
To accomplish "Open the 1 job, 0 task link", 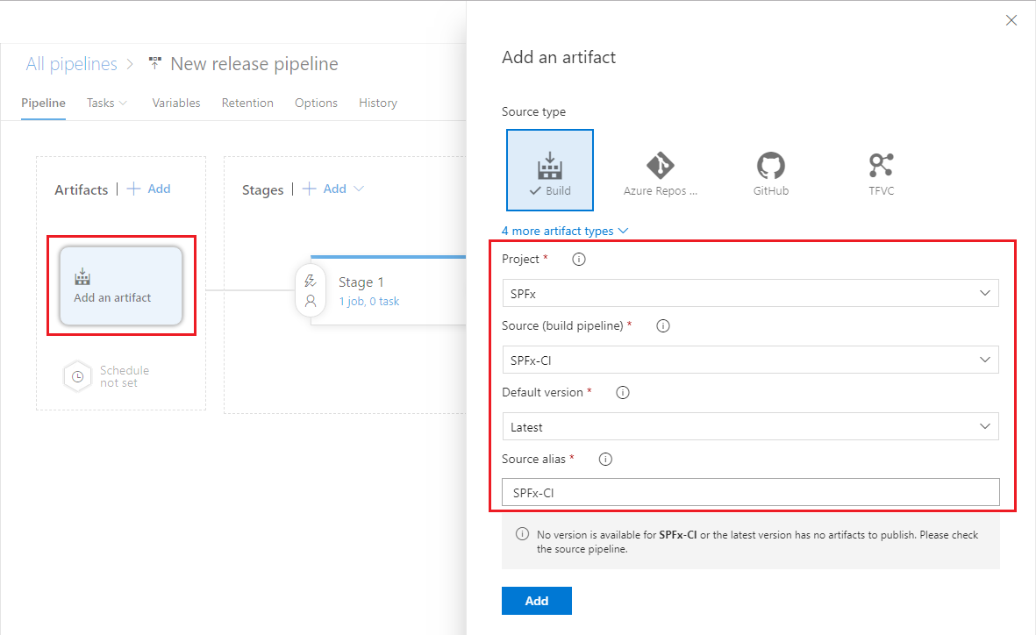I will [369, 302].
